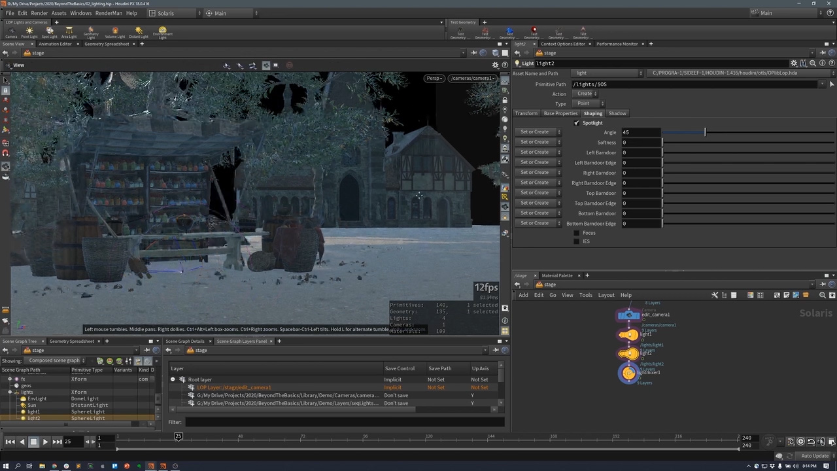Viewport: 837px width, 471px height.
Task: Switch to the Scene Graph Details tab
Action: 185,341
